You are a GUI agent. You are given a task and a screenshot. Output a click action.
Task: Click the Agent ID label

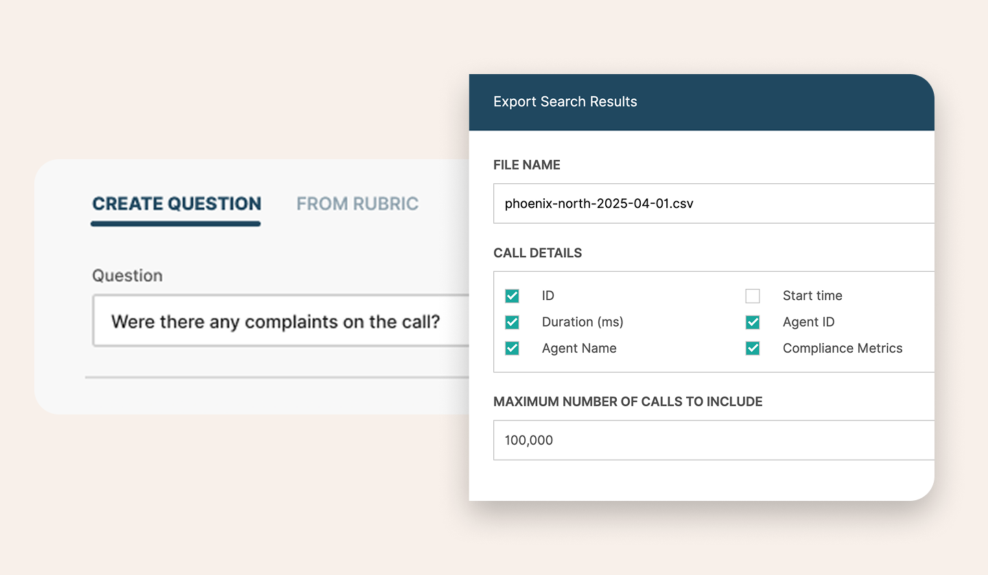808,322
